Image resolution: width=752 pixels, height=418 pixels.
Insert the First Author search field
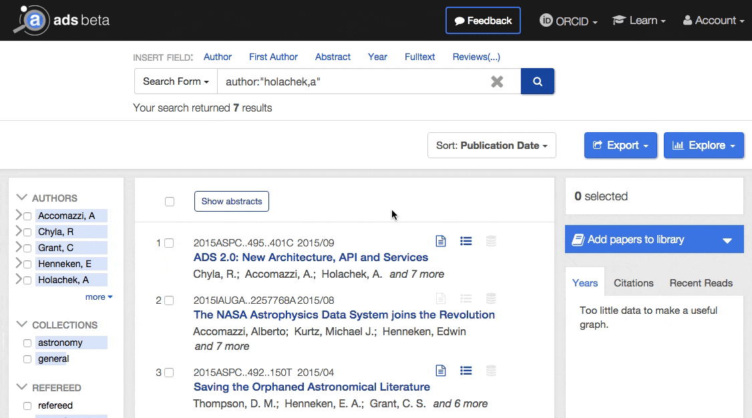pos(273,57)
